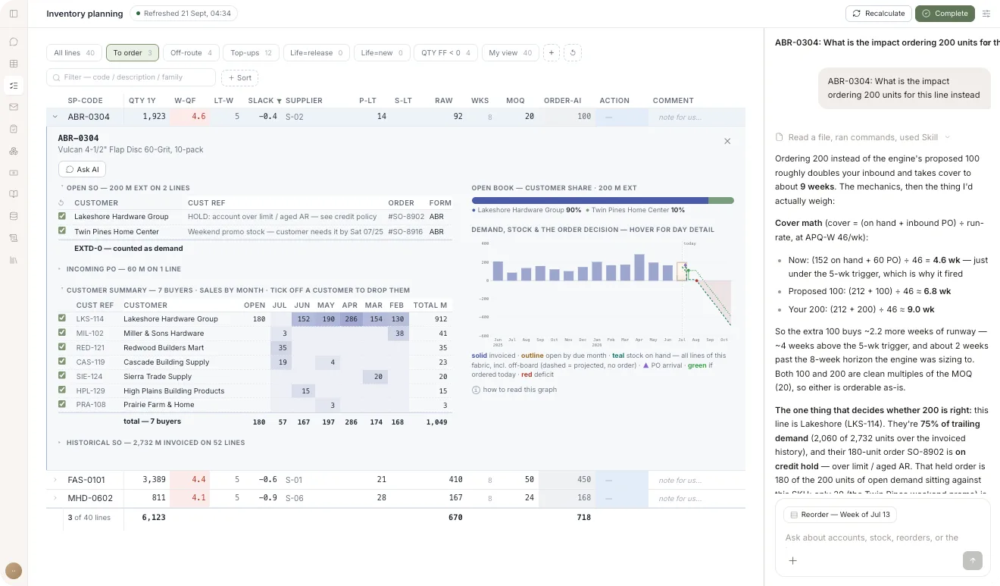
Task: Open the settings sliders icon beside Complete
Action: (986, 14)
